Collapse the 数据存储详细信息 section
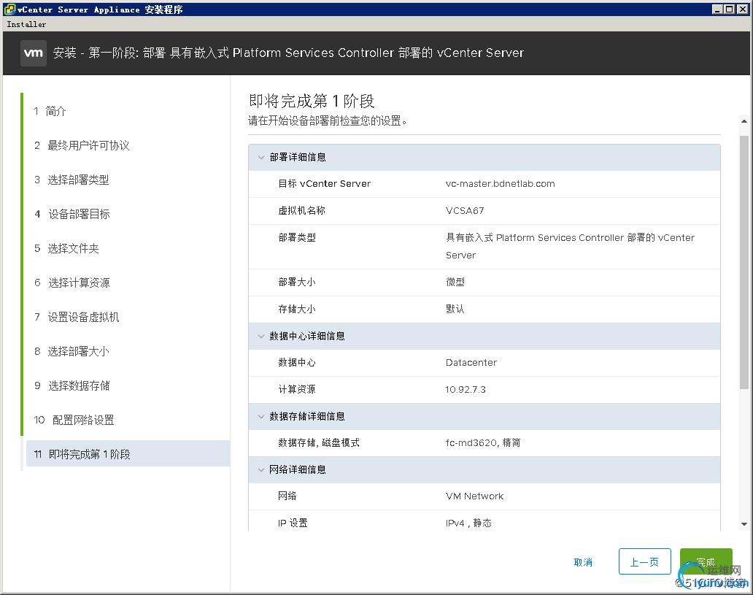 coord(261,416)
